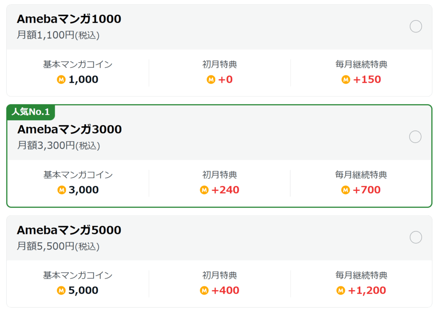The image size is (437, 312).
Task: Click the coin icon beside +240 first-month bonus
Action: [204, 190]
